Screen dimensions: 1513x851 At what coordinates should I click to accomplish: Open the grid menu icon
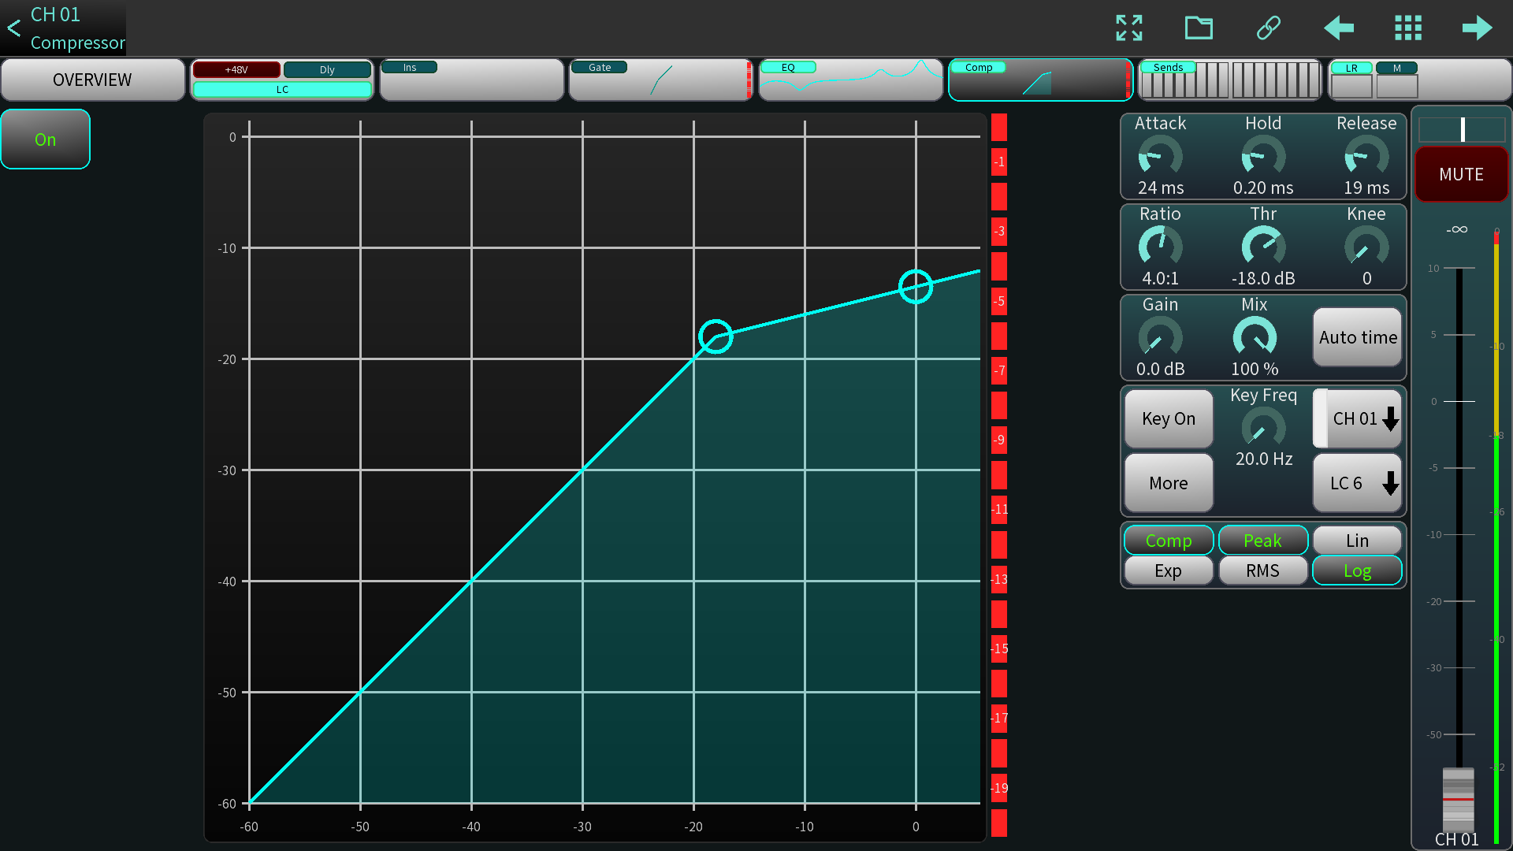[1407, 28]
